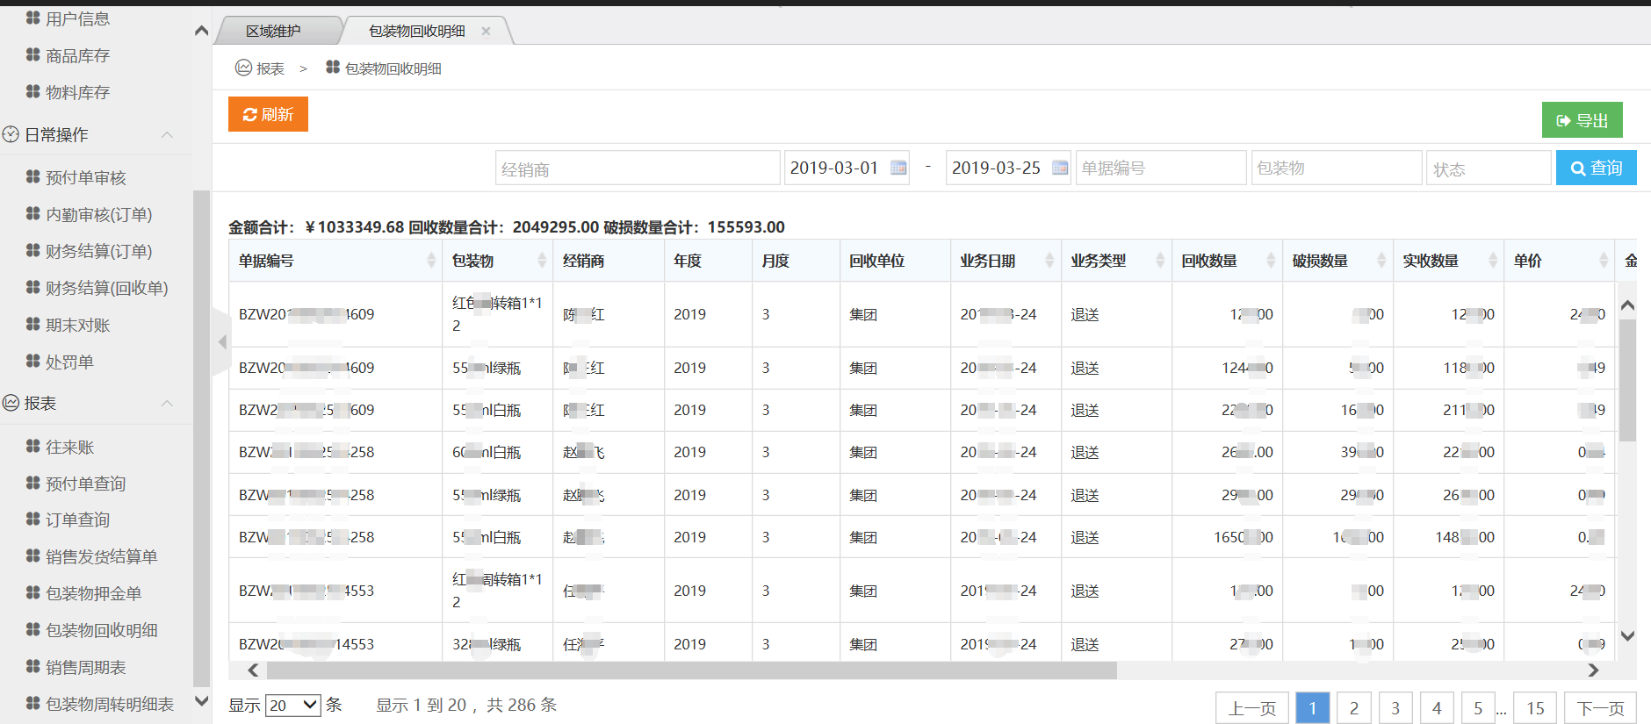Collapse the 日常操作 menu section

click(x=167, y=134)
